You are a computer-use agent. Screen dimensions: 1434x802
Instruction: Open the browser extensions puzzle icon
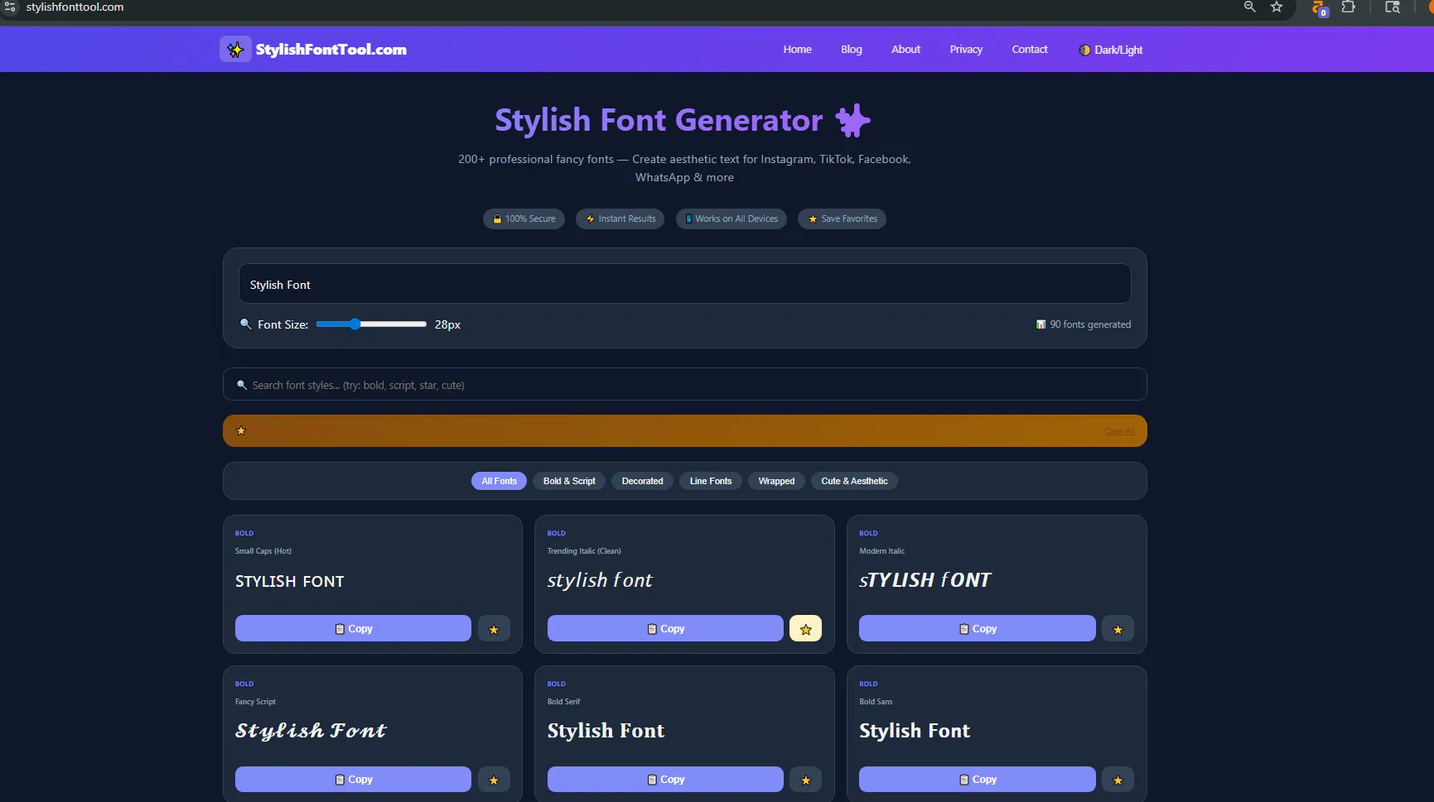point(1348,7)
